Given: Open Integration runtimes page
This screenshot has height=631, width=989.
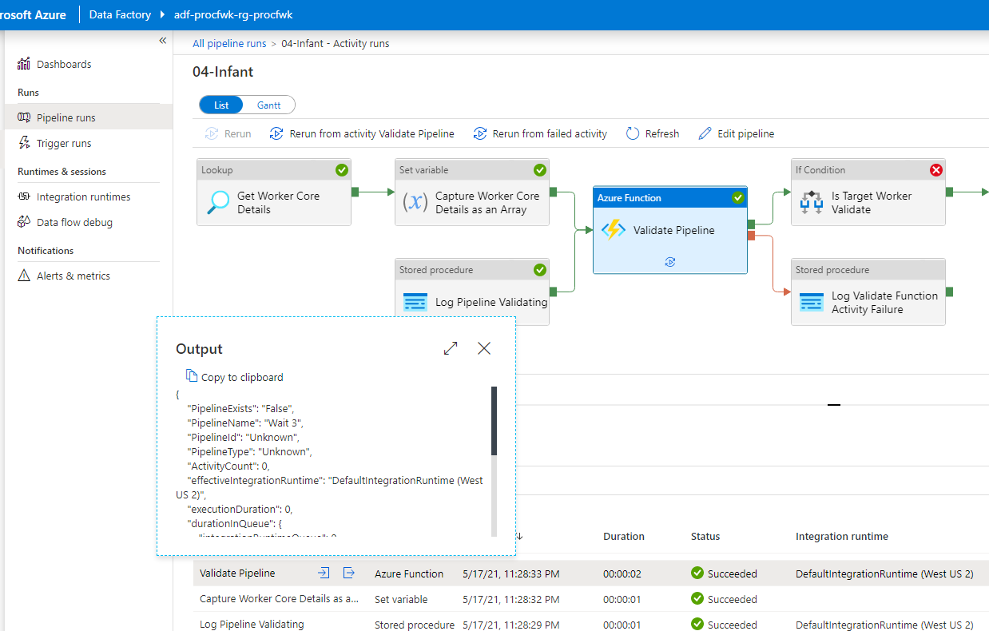Looking at the screenshot, I should (83, 196).
